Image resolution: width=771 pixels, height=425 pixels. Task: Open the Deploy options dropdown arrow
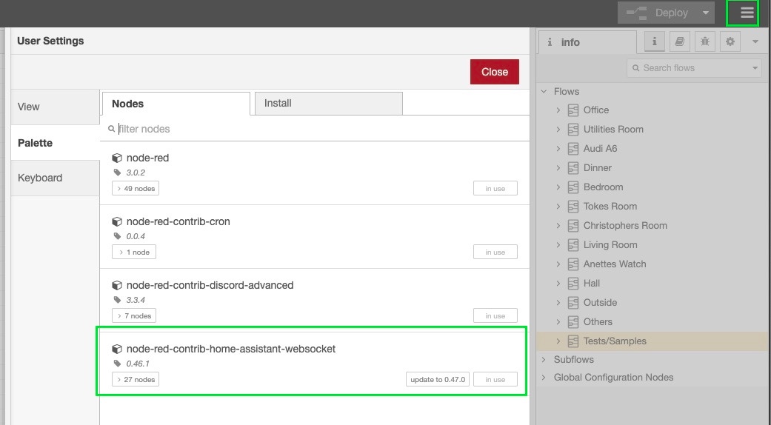(x=707, y=13)
